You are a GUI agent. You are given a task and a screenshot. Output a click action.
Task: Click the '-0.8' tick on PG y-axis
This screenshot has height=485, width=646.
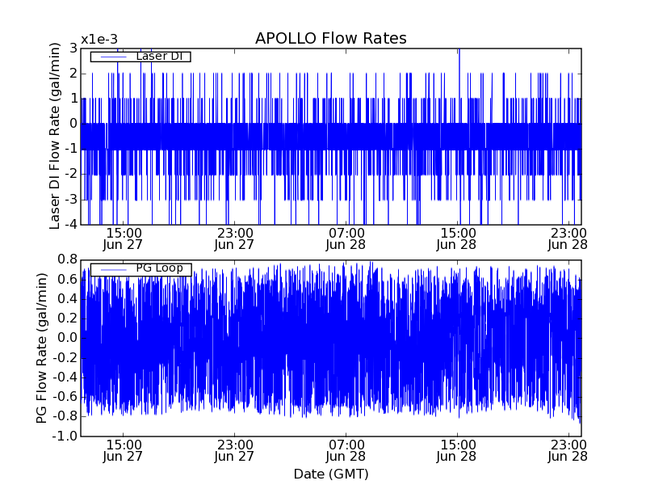point(65,416)
